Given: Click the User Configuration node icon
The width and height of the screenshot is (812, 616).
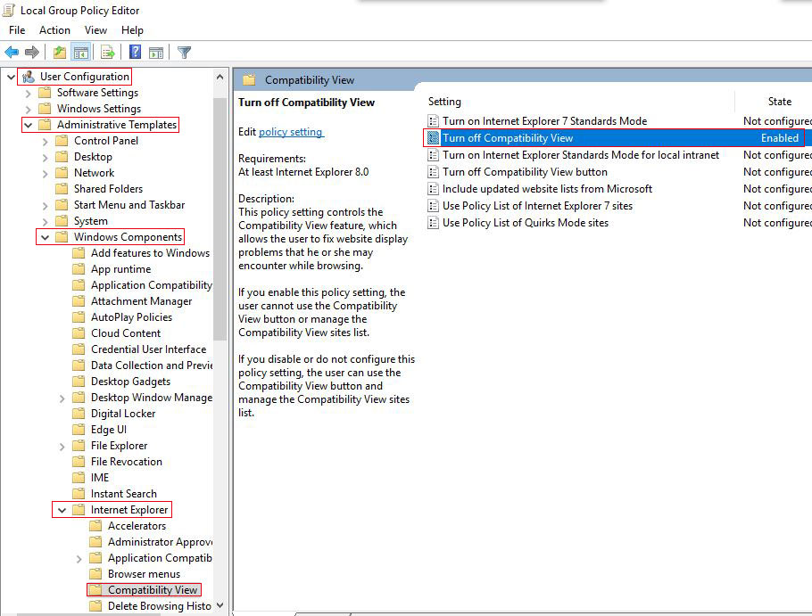Looking at the screenshot, I should tap(29, 77).
